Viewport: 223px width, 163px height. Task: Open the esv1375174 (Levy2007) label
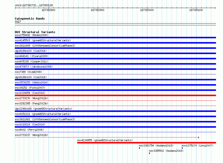pos(197,145)
